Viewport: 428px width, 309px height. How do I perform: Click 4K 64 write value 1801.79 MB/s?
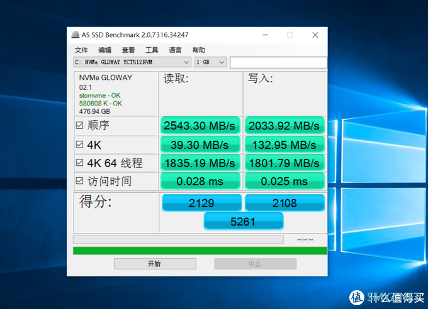click(x=284, y=163)
